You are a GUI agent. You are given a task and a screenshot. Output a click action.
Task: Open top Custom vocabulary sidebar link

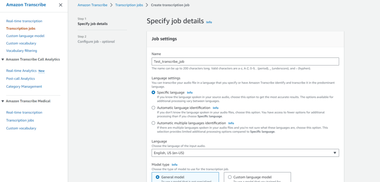[x=21, y=43]
